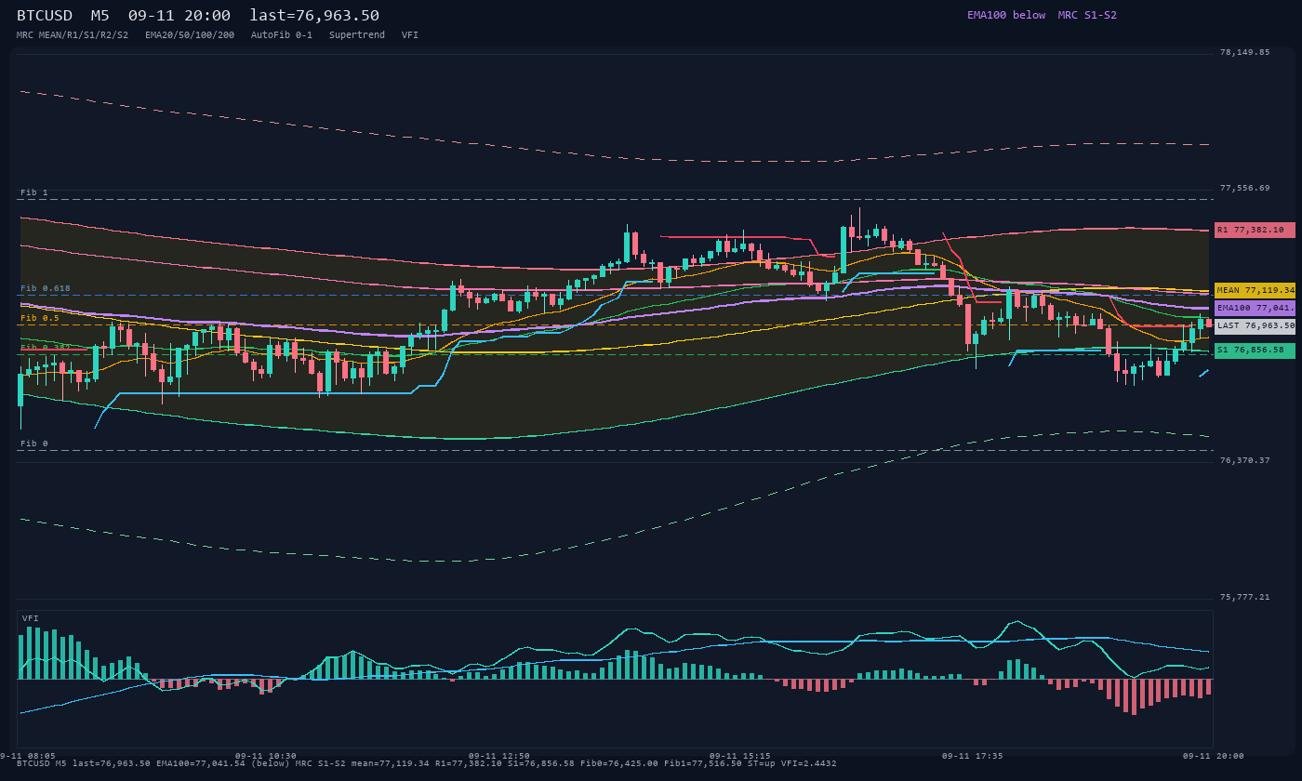Click the BTCUSD symbol in the title
The image size is (1302, 781).
pos(45,16)
